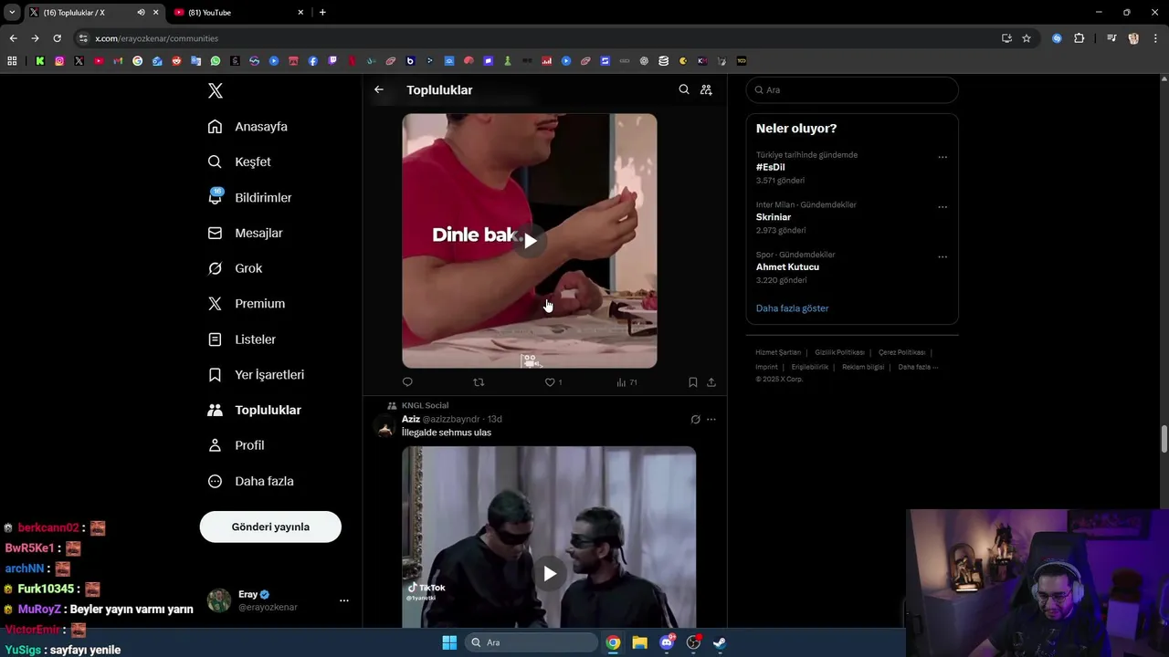Open Chrome from the taskbar
The width and height of the screenshot is (1169, 657).
(x=613, y=642)
